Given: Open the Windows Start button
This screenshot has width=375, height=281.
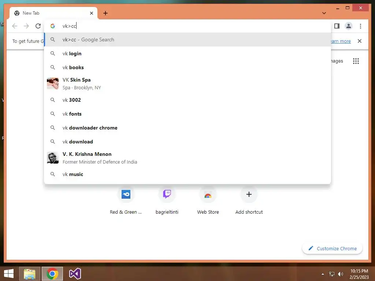Looking at the screenshot, I should [9, 274].
